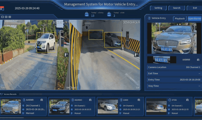The height and width of the screenshot is (120, 202).
Task: Click the Today's Exit car icon
Action: 109,14
